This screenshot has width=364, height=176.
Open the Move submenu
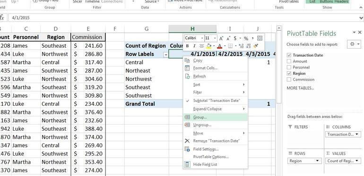(215, 133)
